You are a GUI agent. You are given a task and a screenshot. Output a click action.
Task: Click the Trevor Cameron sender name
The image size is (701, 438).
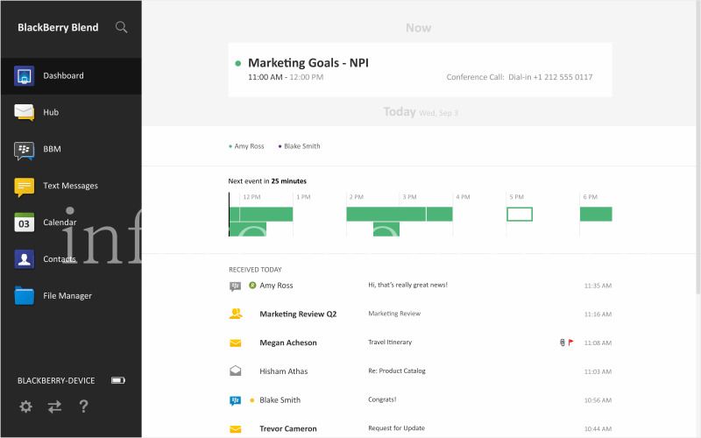(x=288, y=428)
